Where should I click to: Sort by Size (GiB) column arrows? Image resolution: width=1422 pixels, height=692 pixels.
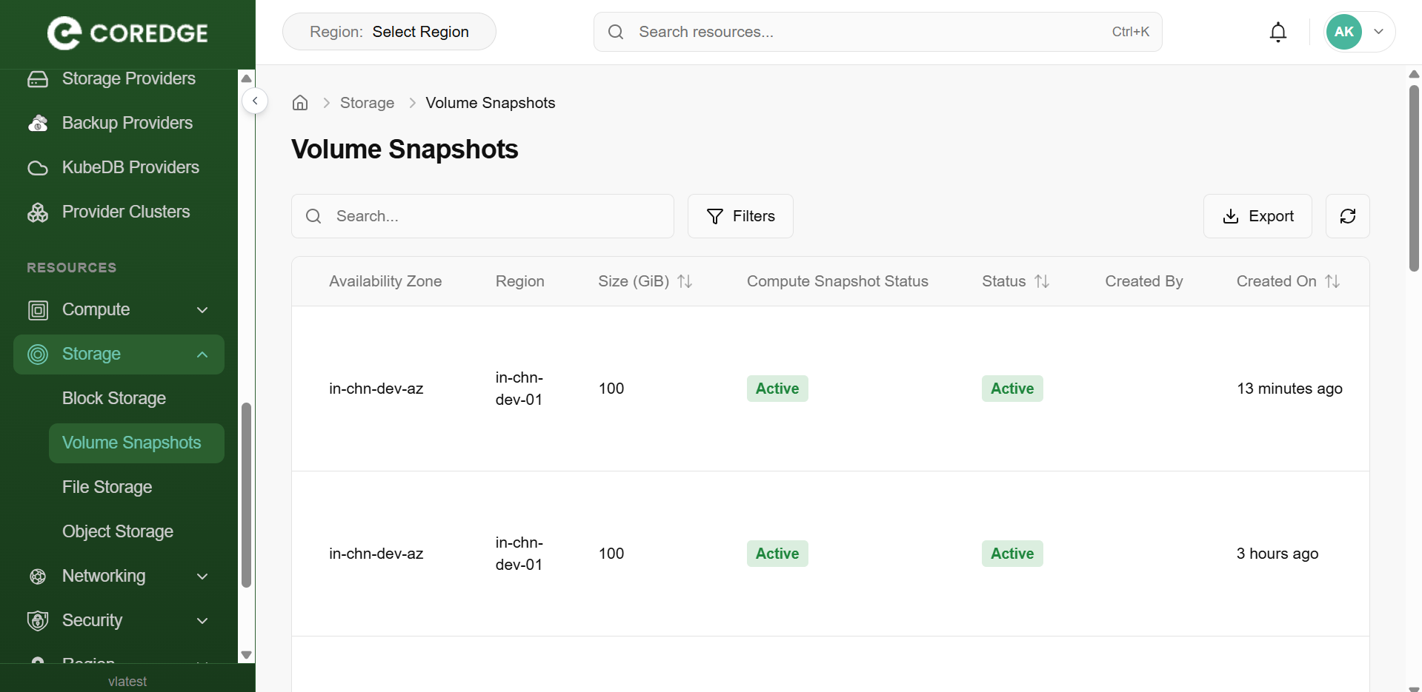tap(685, 281)
